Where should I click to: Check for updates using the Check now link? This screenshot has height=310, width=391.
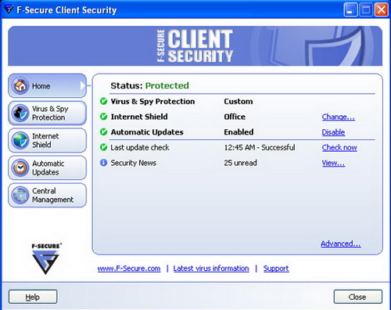(339, 147)
